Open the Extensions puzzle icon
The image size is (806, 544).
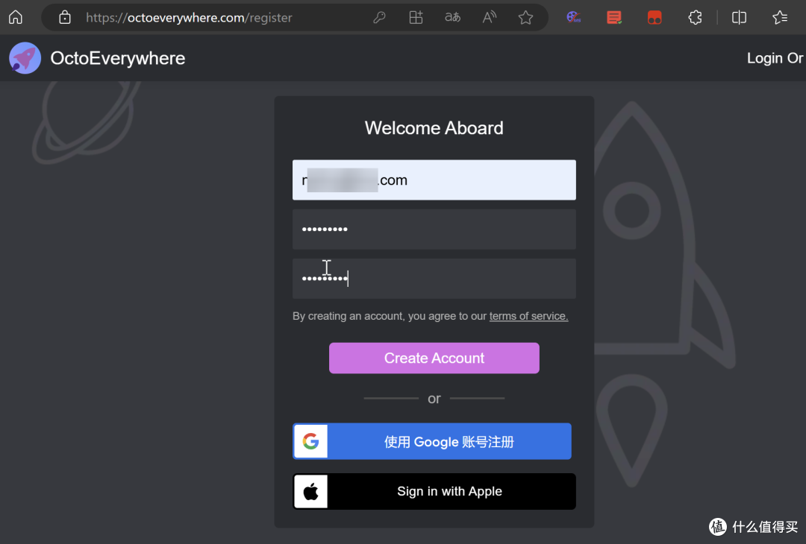click(695, 17)
